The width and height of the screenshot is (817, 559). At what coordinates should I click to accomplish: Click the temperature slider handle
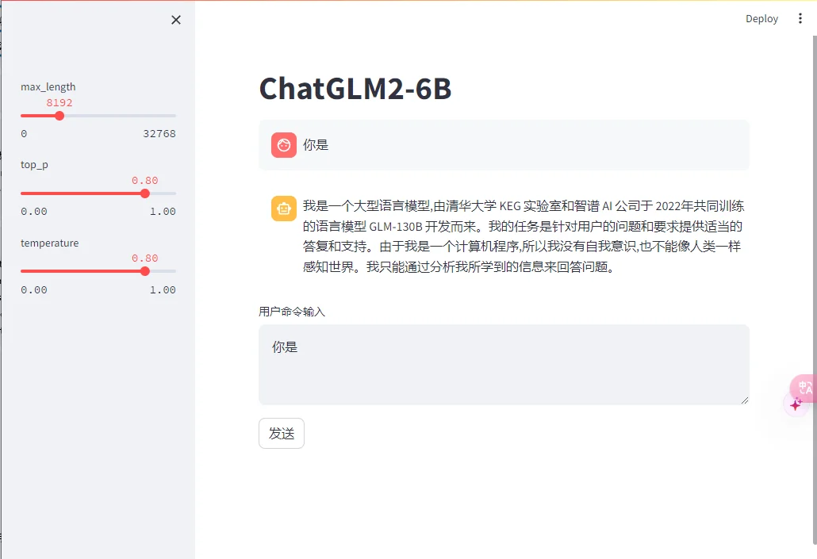point(145,271)
